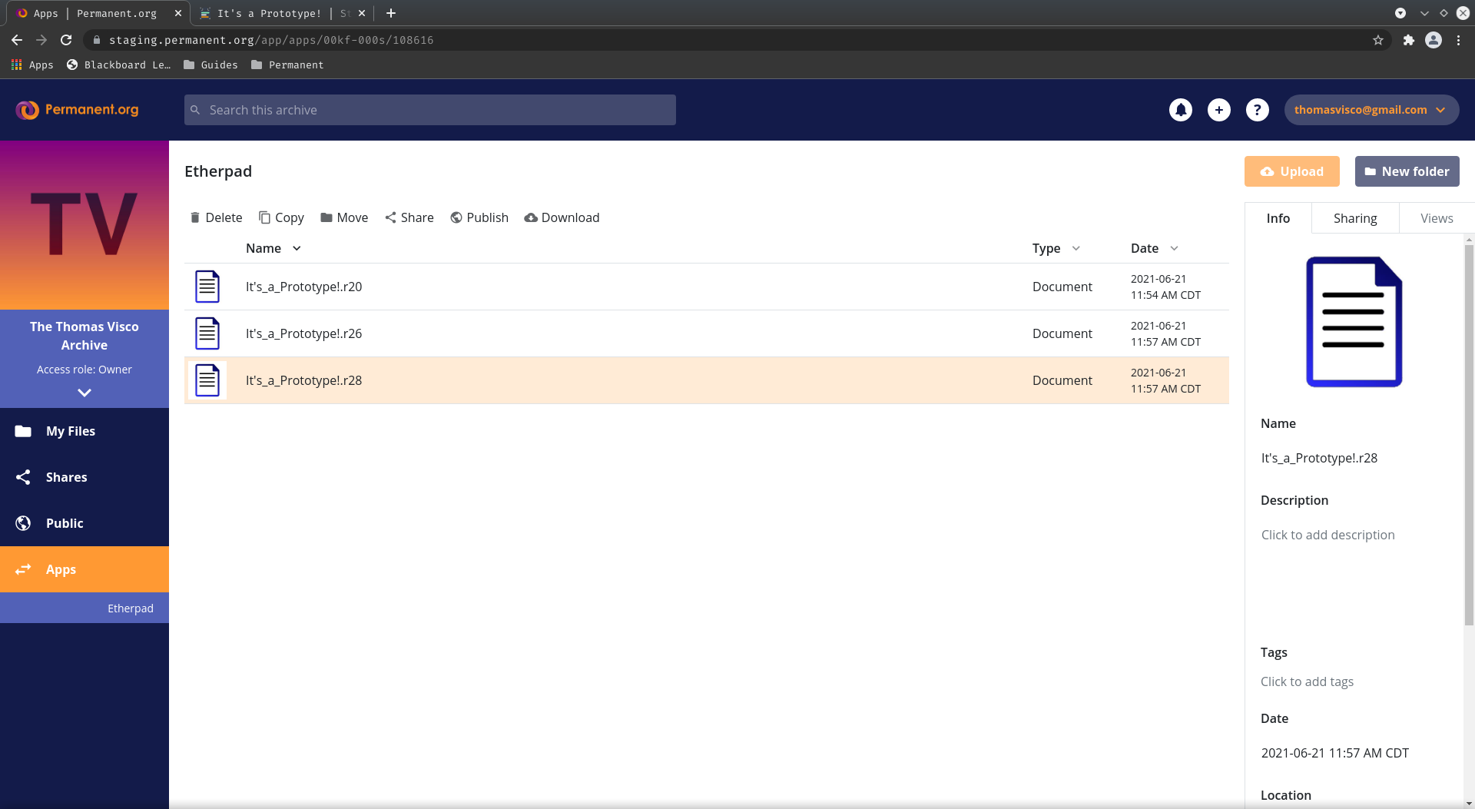Select It's_a_Prototype!.r26 file name
Image resolution: width=1475 pixels, height=809 pixels.
(x=303, y=333)
